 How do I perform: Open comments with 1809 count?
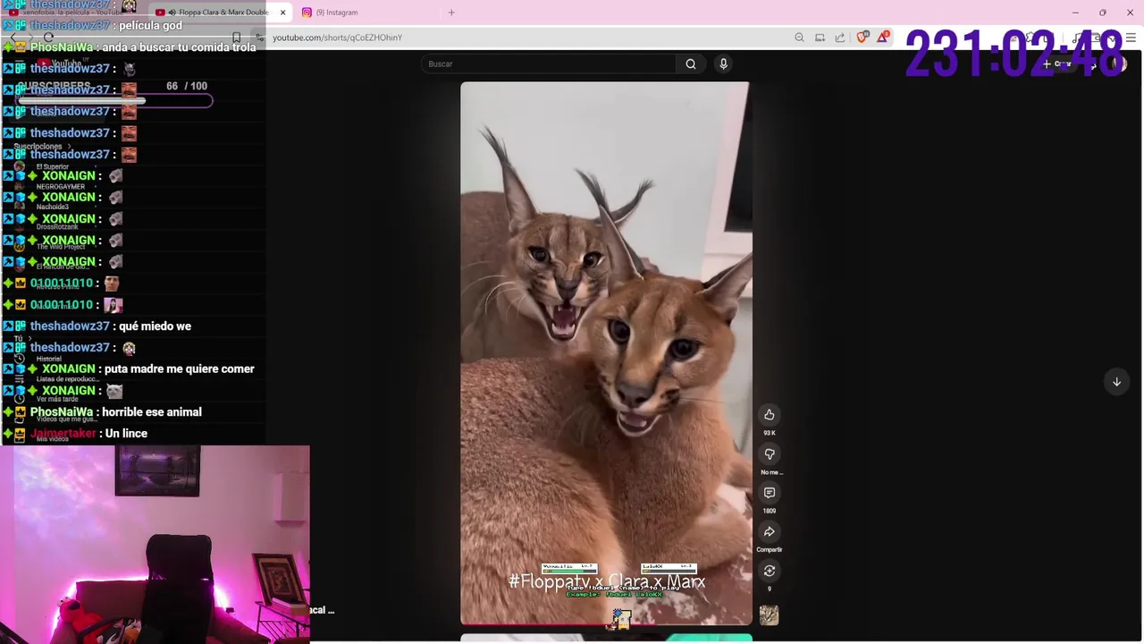point(769,493)
